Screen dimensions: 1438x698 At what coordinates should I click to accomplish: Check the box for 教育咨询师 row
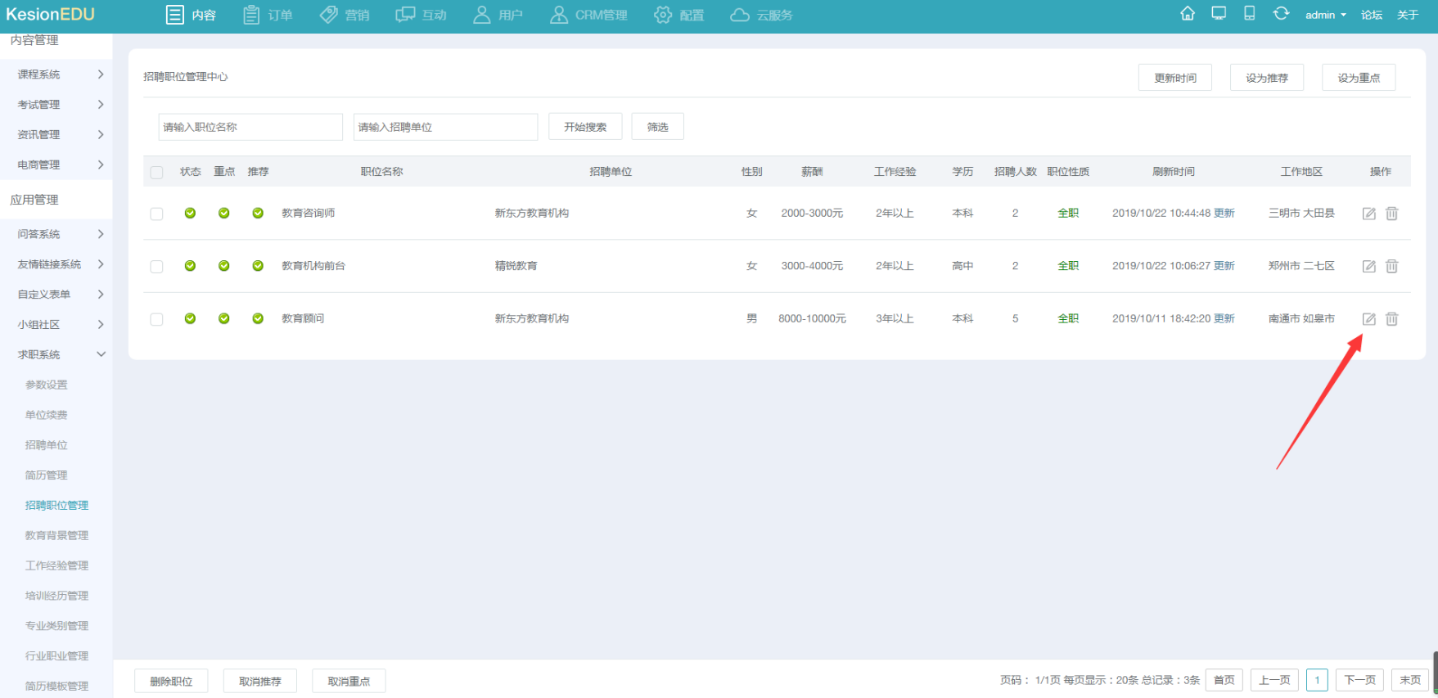(x=156, y=214)
